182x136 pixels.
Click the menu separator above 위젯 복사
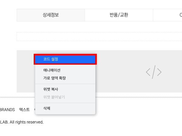coord(65,84)
